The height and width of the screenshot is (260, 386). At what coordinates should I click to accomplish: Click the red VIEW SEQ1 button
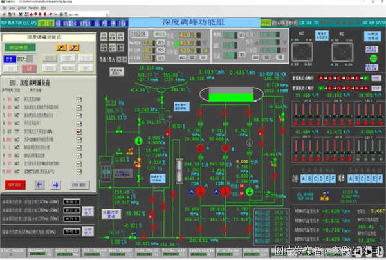point(15,185)
